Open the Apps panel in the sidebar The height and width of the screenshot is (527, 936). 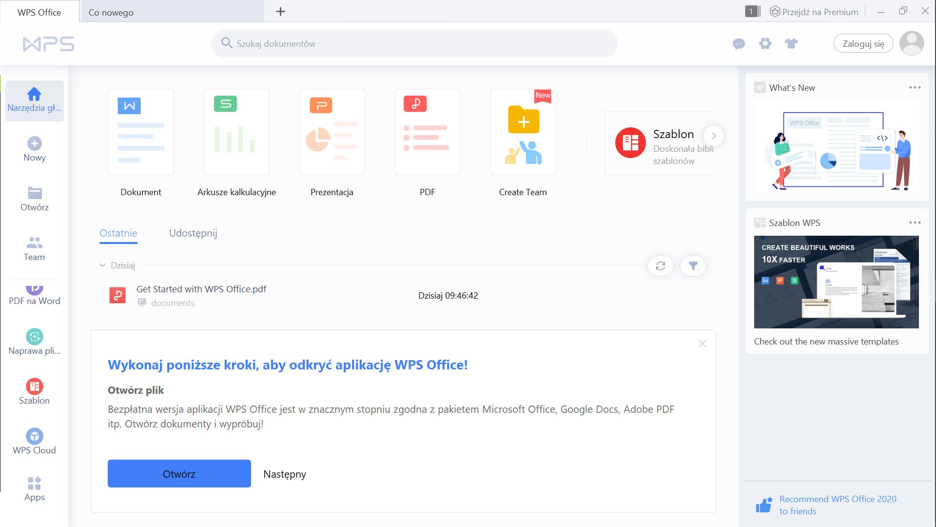34,489
